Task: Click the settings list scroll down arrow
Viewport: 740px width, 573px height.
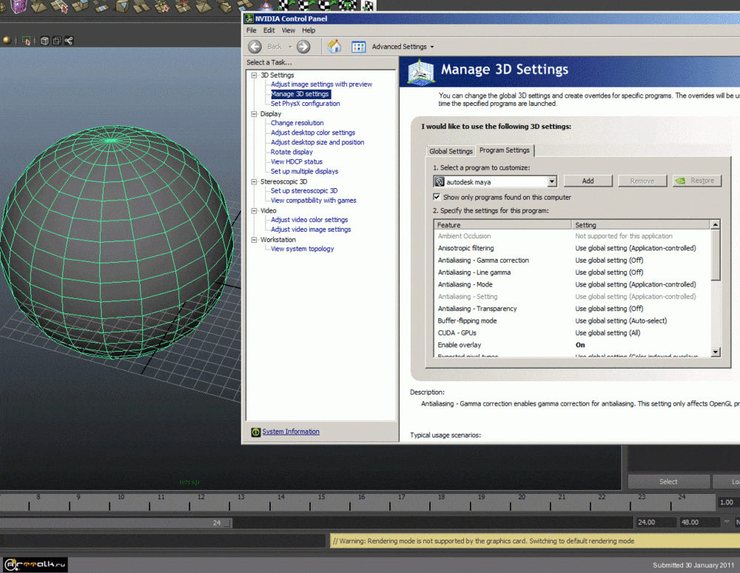Action: coord(716,352)
